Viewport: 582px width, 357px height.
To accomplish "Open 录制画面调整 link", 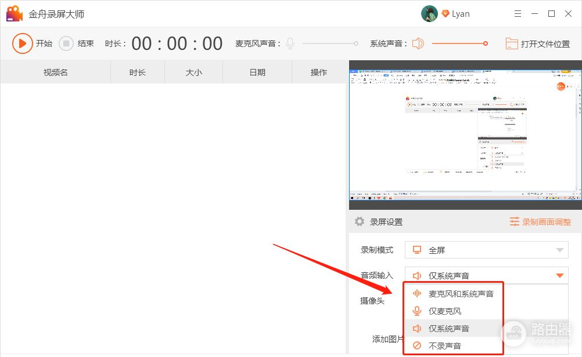I will point(540,221).
